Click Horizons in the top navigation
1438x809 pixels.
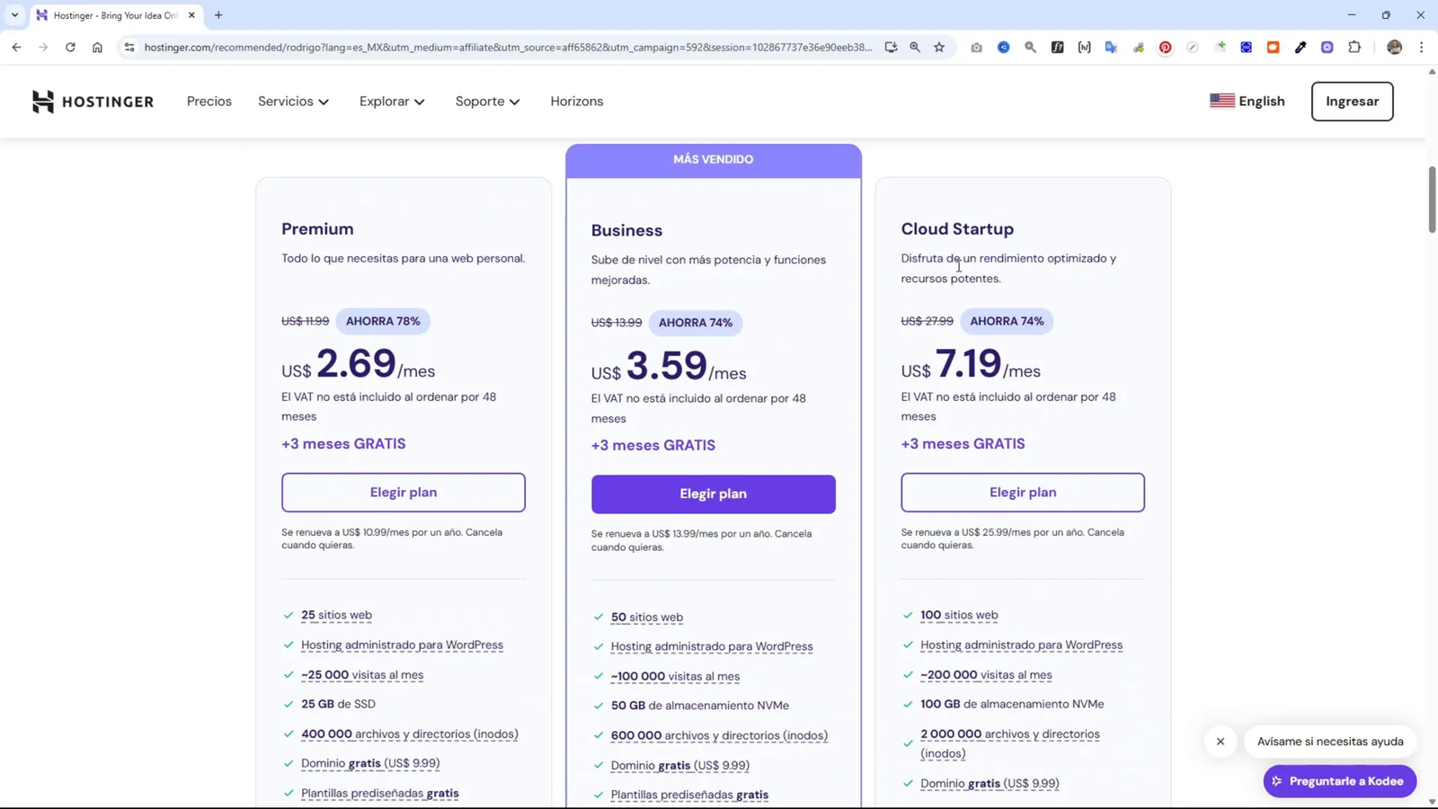(x=576, y=101)
